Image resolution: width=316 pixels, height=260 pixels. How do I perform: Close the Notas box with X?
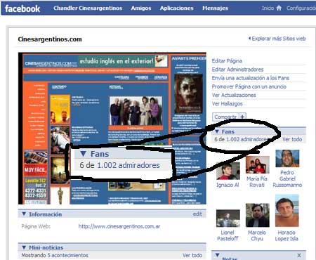tap(299, 255)
